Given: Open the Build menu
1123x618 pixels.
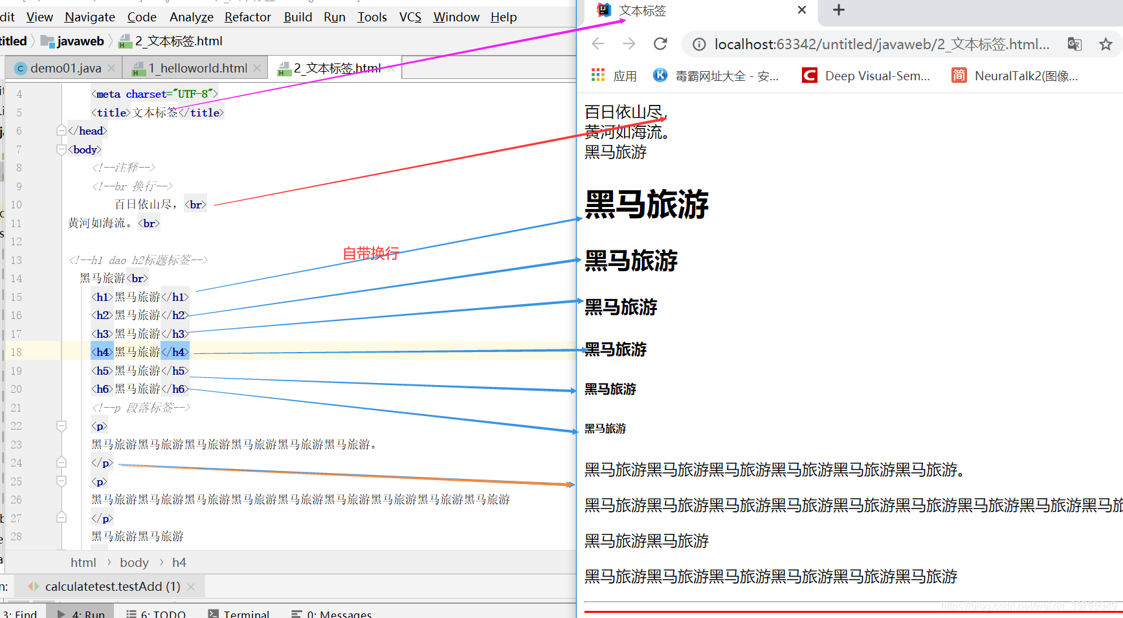Looking at the screenshot, I should click(x=298, y=17).
